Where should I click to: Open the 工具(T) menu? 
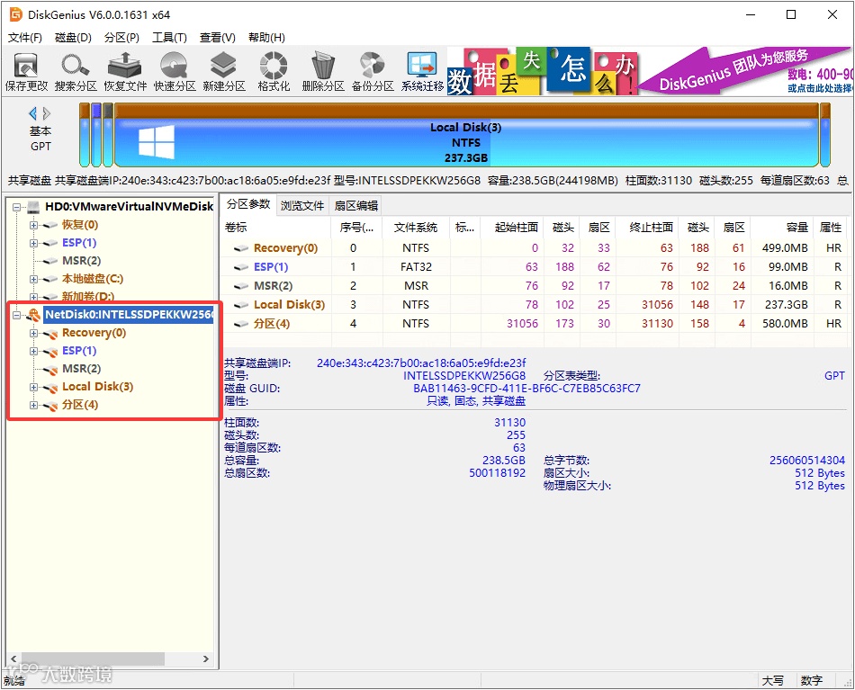(169, 38)
